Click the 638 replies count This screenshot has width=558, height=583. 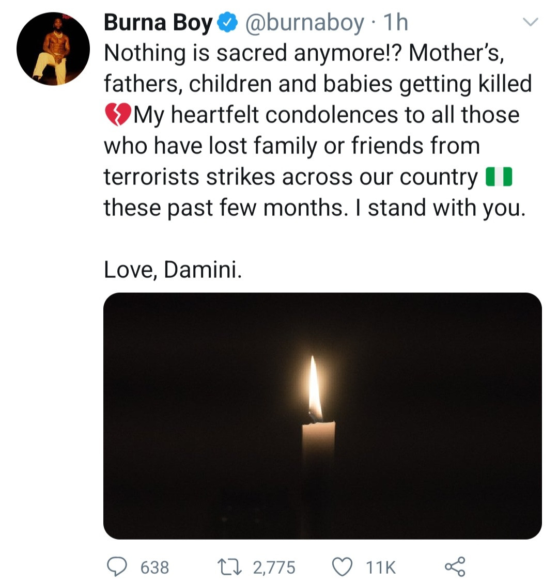(154, 568)
